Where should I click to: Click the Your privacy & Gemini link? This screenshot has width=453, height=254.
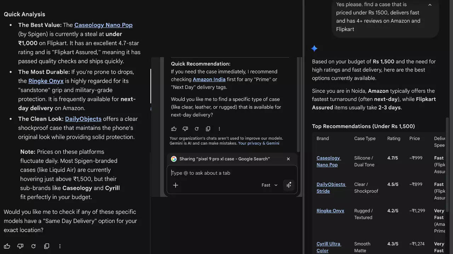[259, 143]
